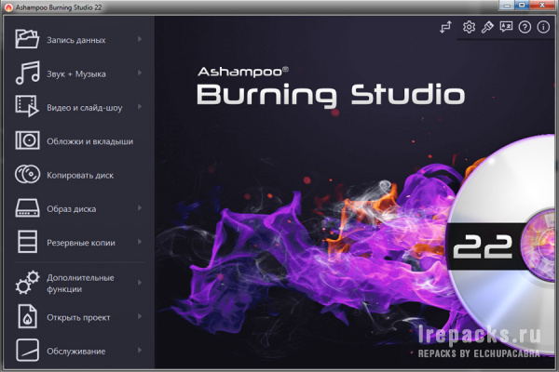Click the cover icon for Обложки и вкладыши
The image size is (559, 372).
(27, 140)
